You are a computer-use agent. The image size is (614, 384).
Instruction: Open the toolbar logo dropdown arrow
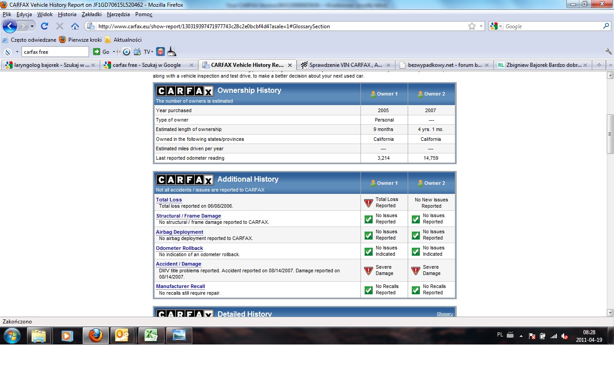coord(17,52)
